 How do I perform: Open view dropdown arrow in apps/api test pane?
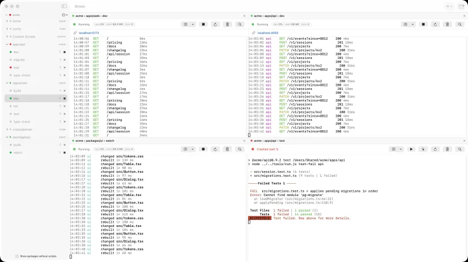401,149
